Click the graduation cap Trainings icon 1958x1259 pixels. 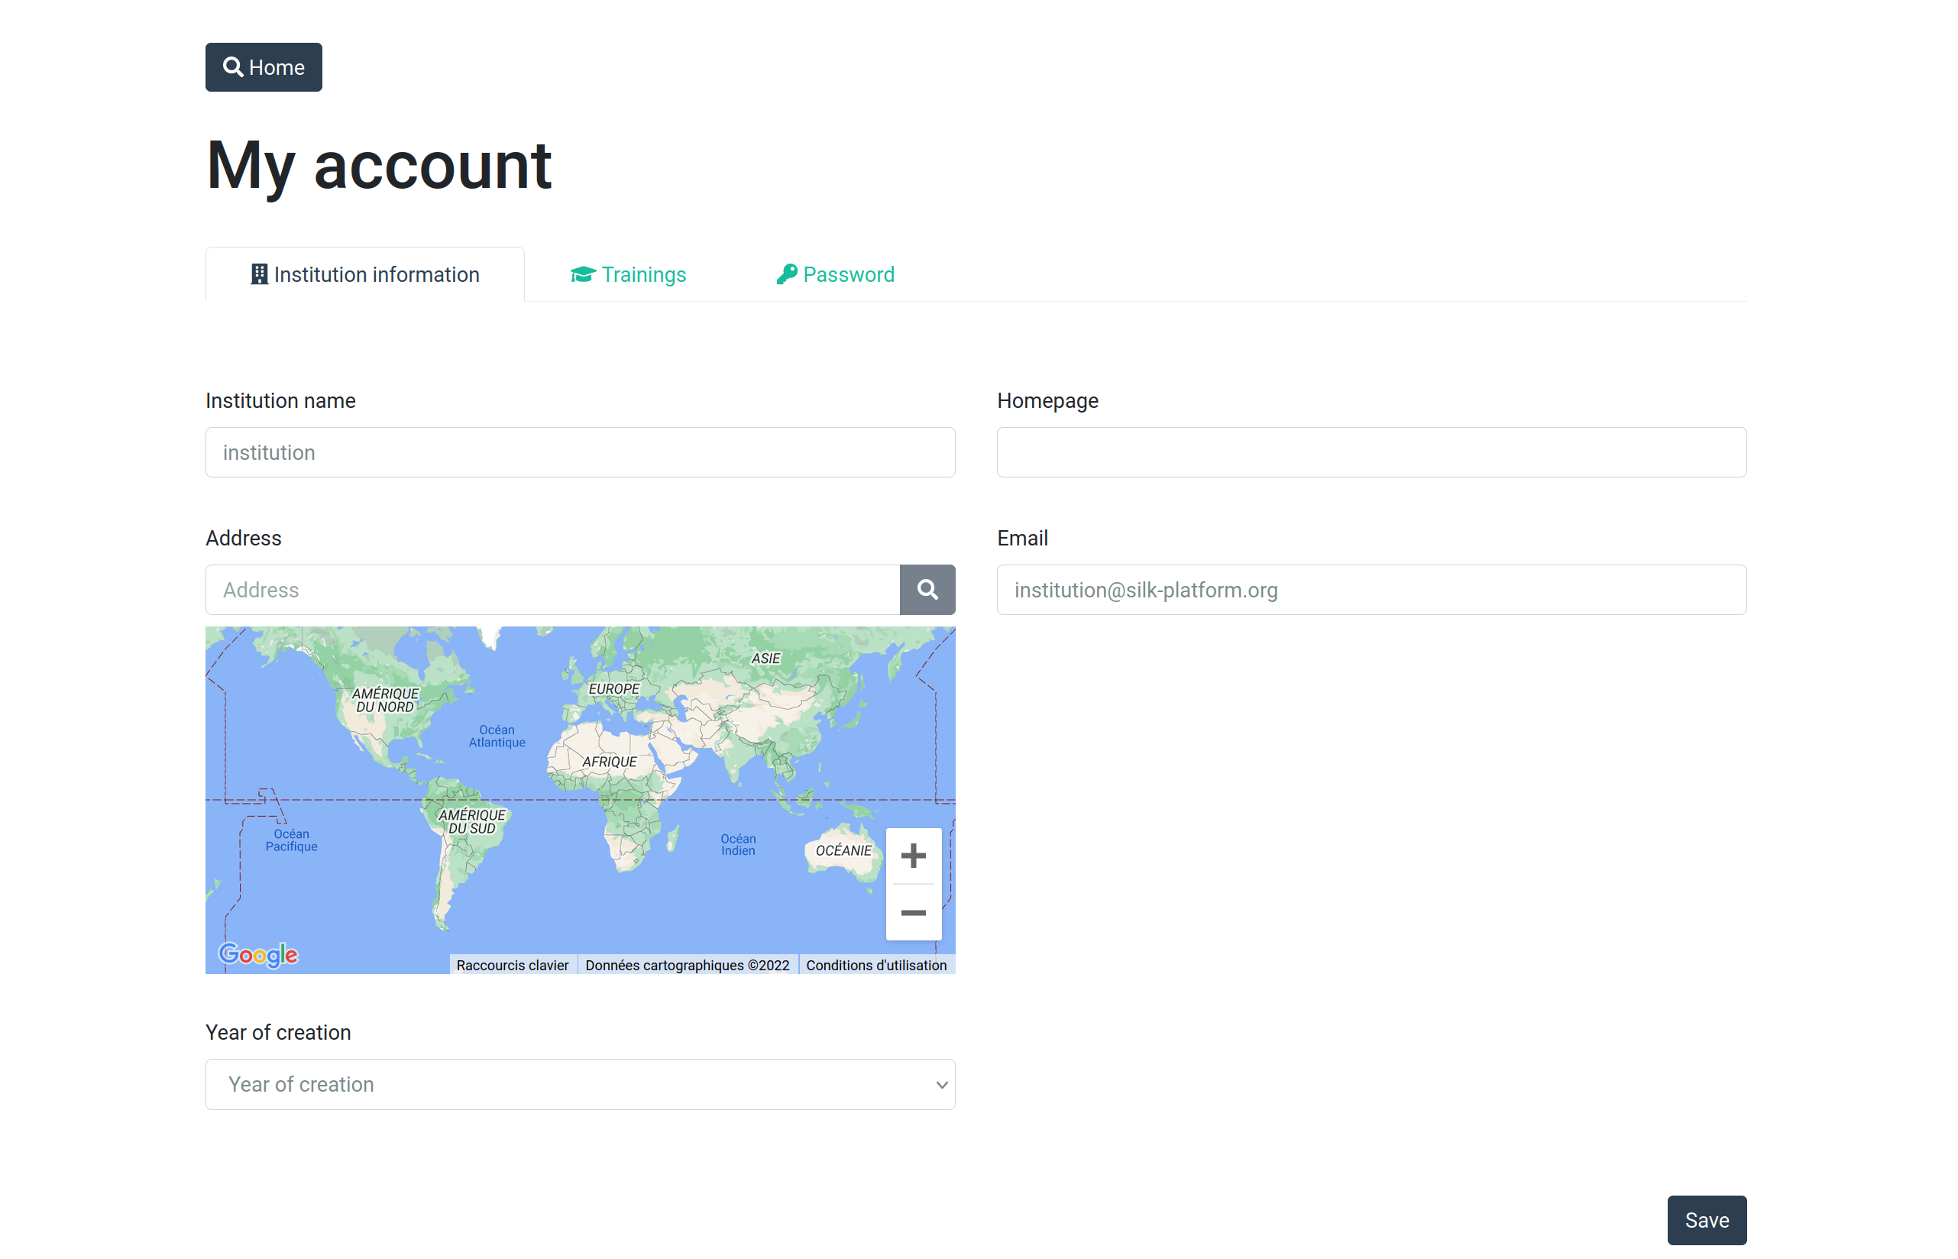click(582, 275)
